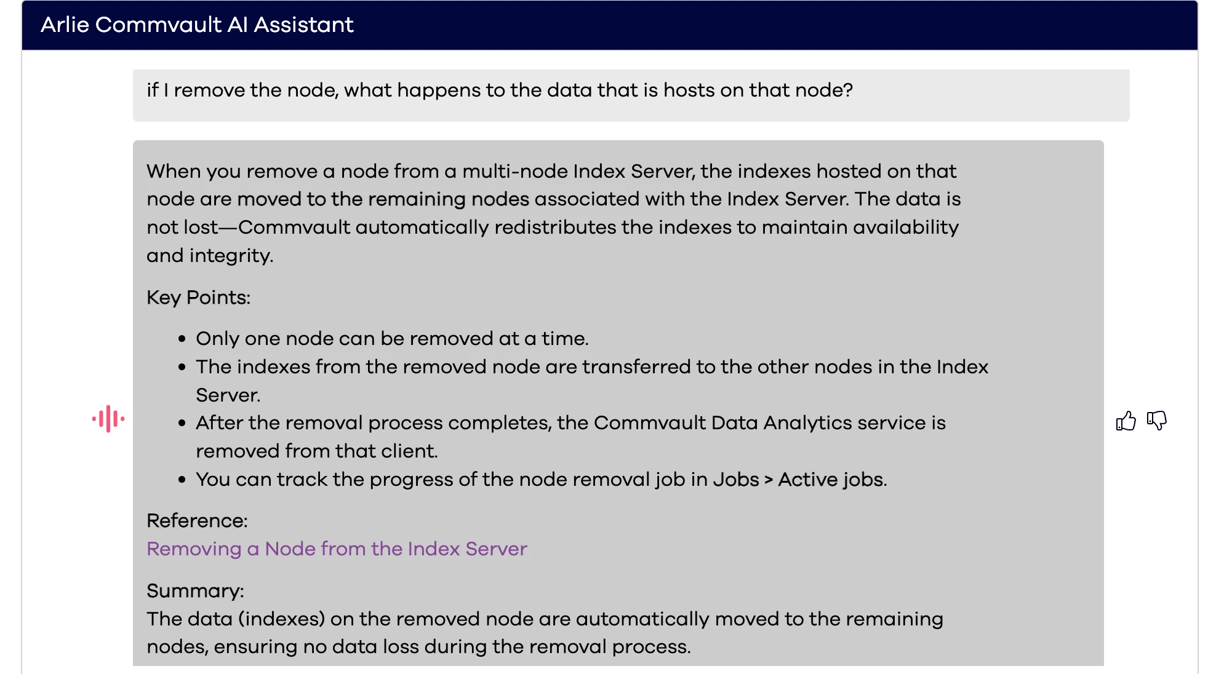Click the Arlie Commvault AI Assistant title
This screenshot has width=1216, height=674.
[197, 25]
